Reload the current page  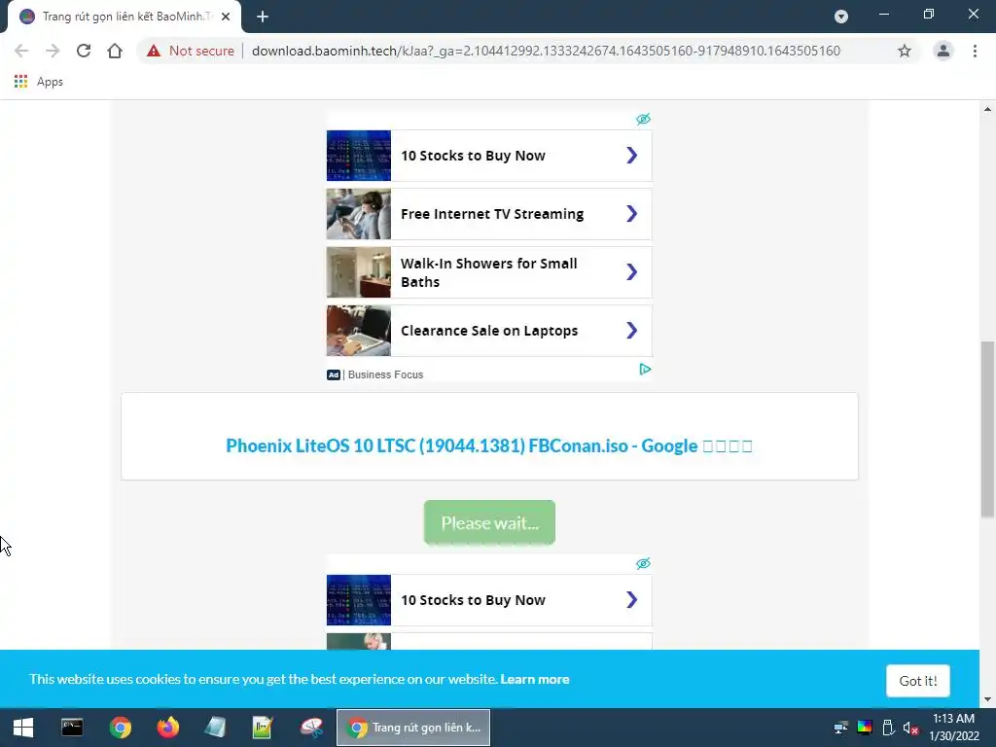pos(84,51)
